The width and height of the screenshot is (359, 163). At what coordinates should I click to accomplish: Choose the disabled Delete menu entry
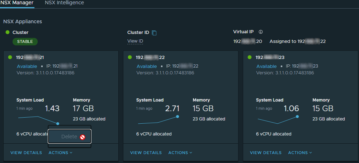[70, 137]
